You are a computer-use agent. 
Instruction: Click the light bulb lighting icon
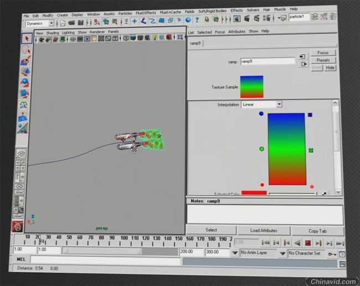pyautogui.click(x=155, y=38)
